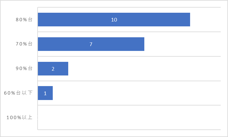228x137 pixels.
Task: Click the data label 1
Action: (x=45, y=93)
